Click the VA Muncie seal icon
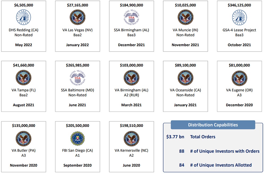Screen dimensions: 264x174 tap(185, 18)
